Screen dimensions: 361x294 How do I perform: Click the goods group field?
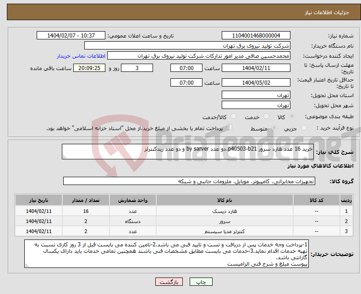click(x=189, y=181)
